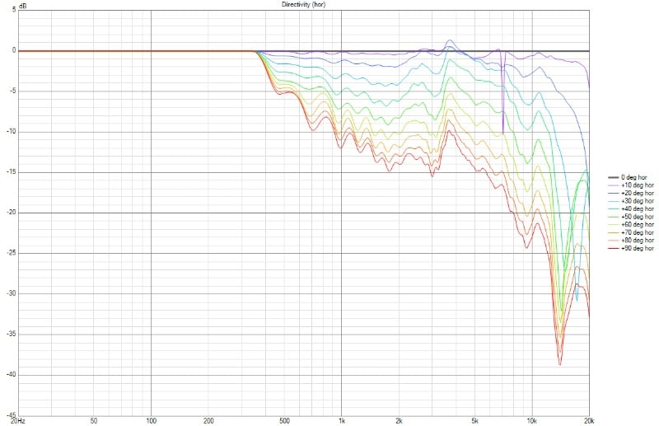Viewport: 659px width, 426px height.
Task: Pick the +70 deg hor legend entry
Action: click(638, 232)
